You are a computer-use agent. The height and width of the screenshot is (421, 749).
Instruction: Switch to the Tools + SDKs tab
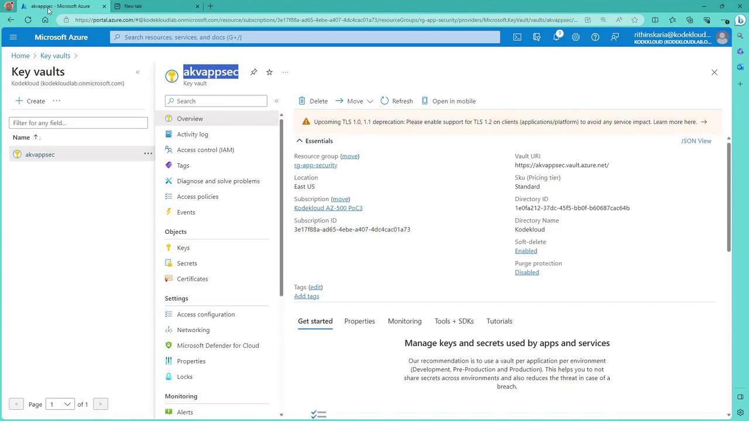(454, 321)
